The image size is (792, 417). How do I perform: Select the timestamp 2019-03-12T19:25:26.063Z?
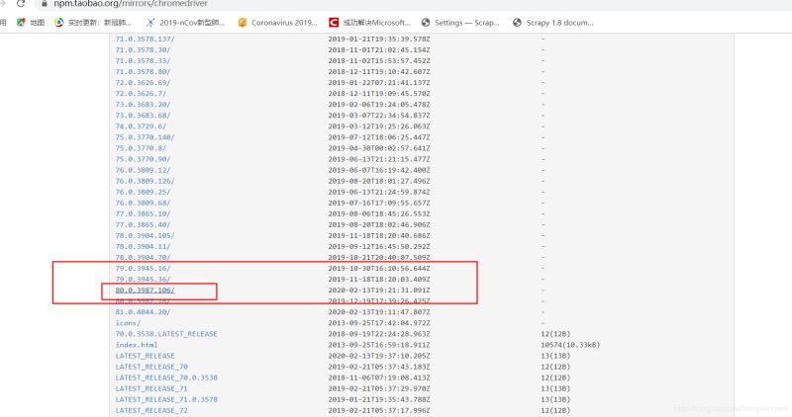[x=379, y=126]
